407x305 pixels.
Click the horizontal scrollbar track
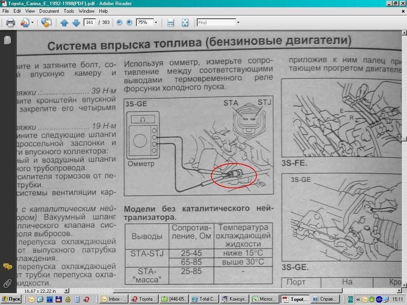pos(238,291)
